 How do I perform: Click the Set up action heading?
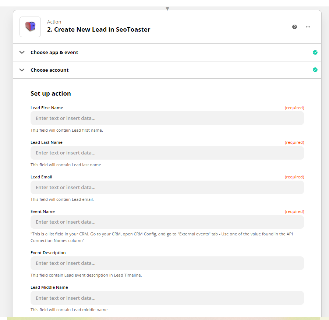point(51,93)
